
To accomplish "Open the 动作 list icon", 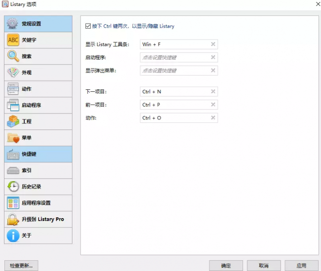I will [x=13, y=89].
